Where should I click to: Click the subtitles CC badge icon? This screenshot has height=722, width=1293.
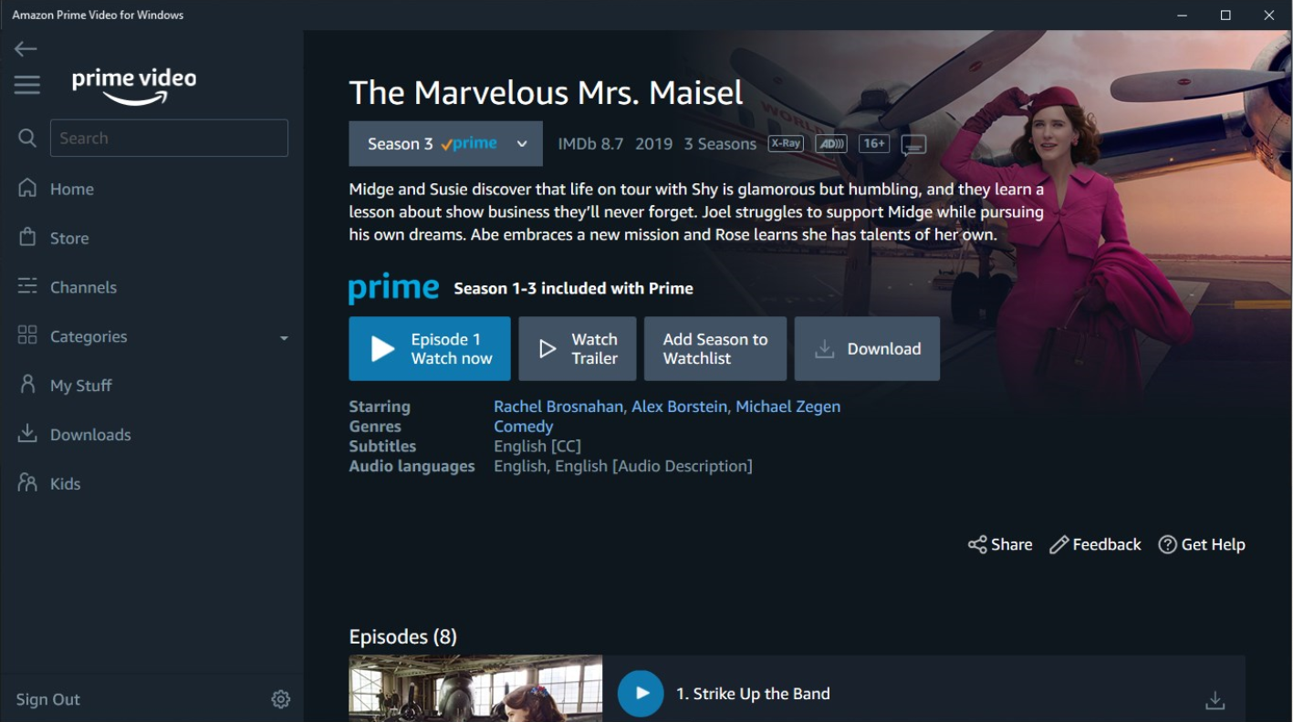pyautogui.click(x=913, y=145)
